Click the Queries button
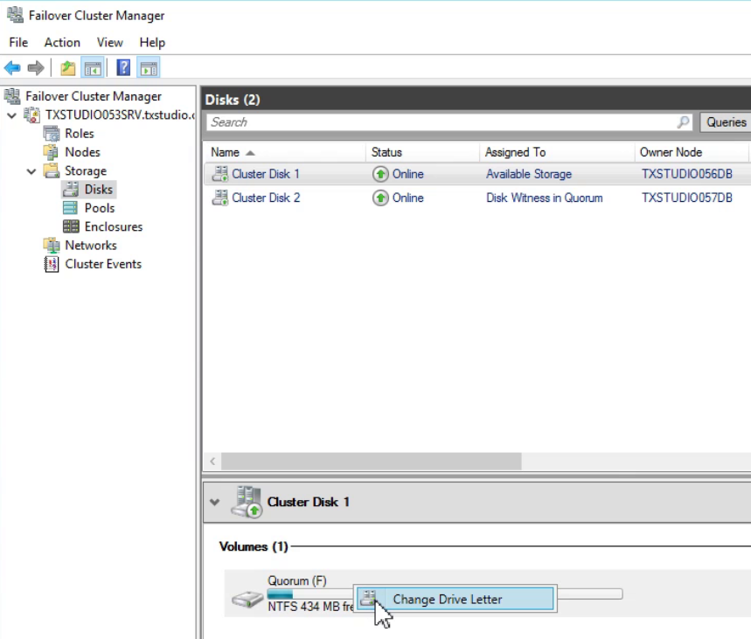The image size is (751, 639). [x=726, y=122]
